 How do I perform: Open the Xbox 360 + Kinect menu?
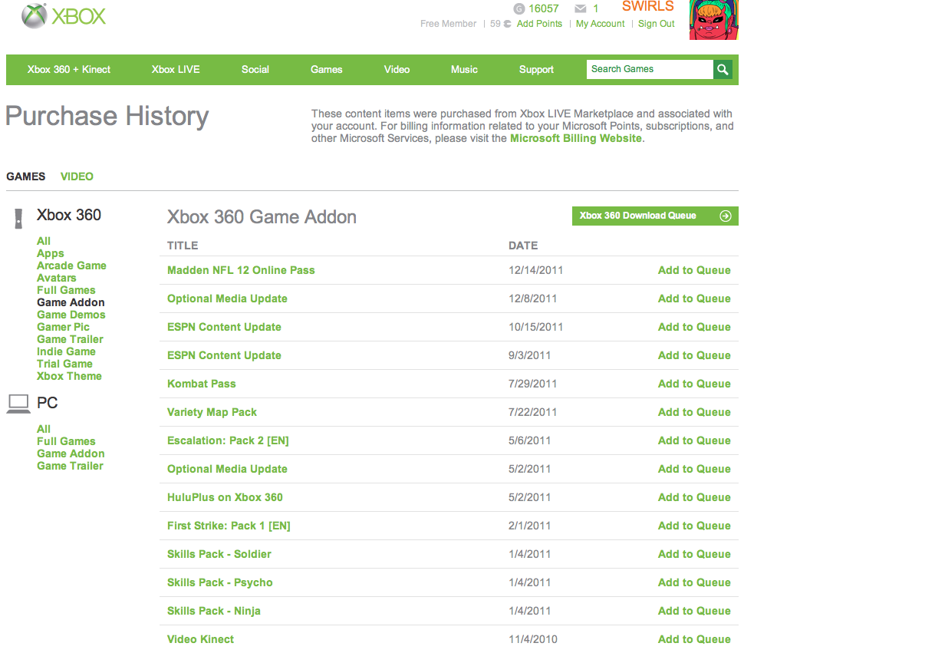coord(69,69)
